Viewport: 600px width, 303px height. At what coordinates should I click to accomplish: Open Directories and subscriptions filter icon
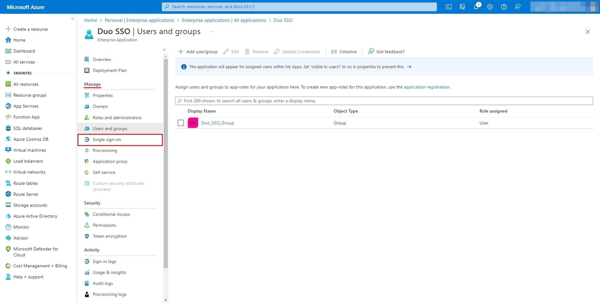(x=462, y=7)
